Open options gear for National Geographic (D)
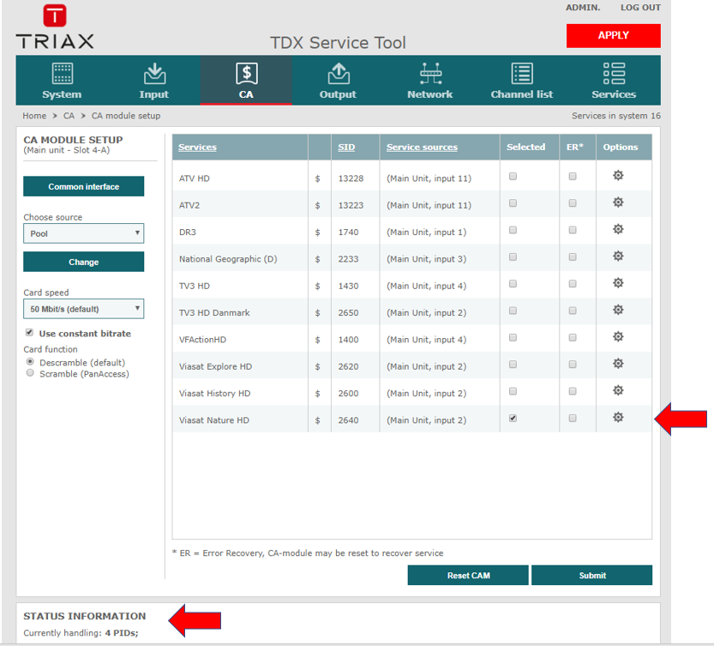714x646 pixels. pyautogui.click(x=618, y=257)
